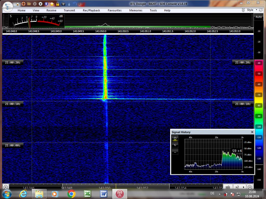Click the SDR Console taskbar icon
The image size is (266, 199).
[x=119, y=194]
